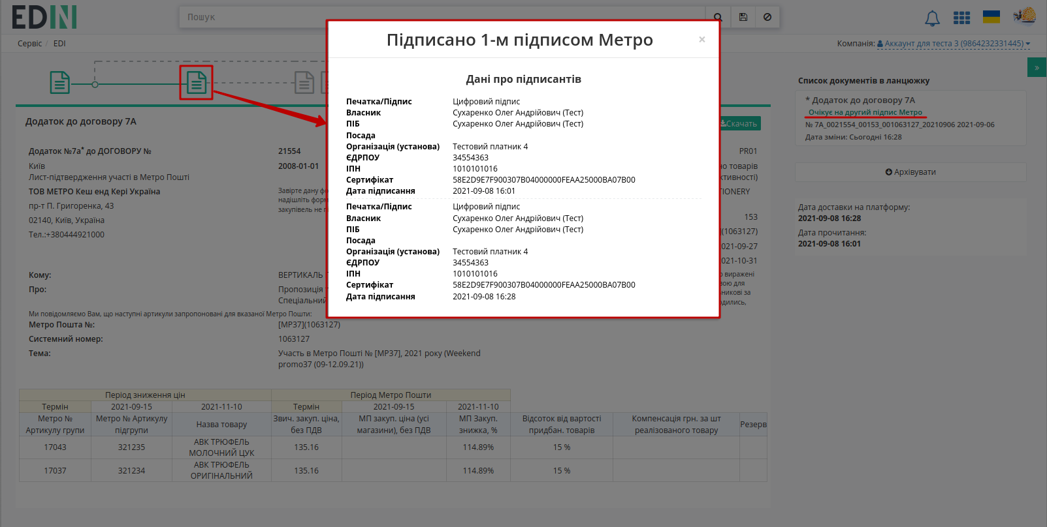This screenshot has height=527, width=1047.
Task: Click the EDIN logo
Action: pos(44,17)
